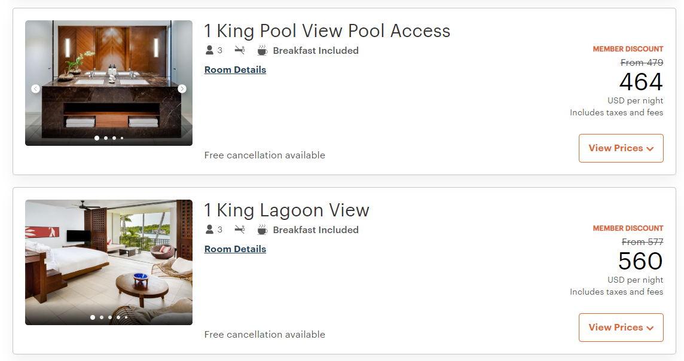Click the previous-photo arrow on the Pool Access image
Image resolution: width=684 pixels, height=361 pixels.
point(35,88)
